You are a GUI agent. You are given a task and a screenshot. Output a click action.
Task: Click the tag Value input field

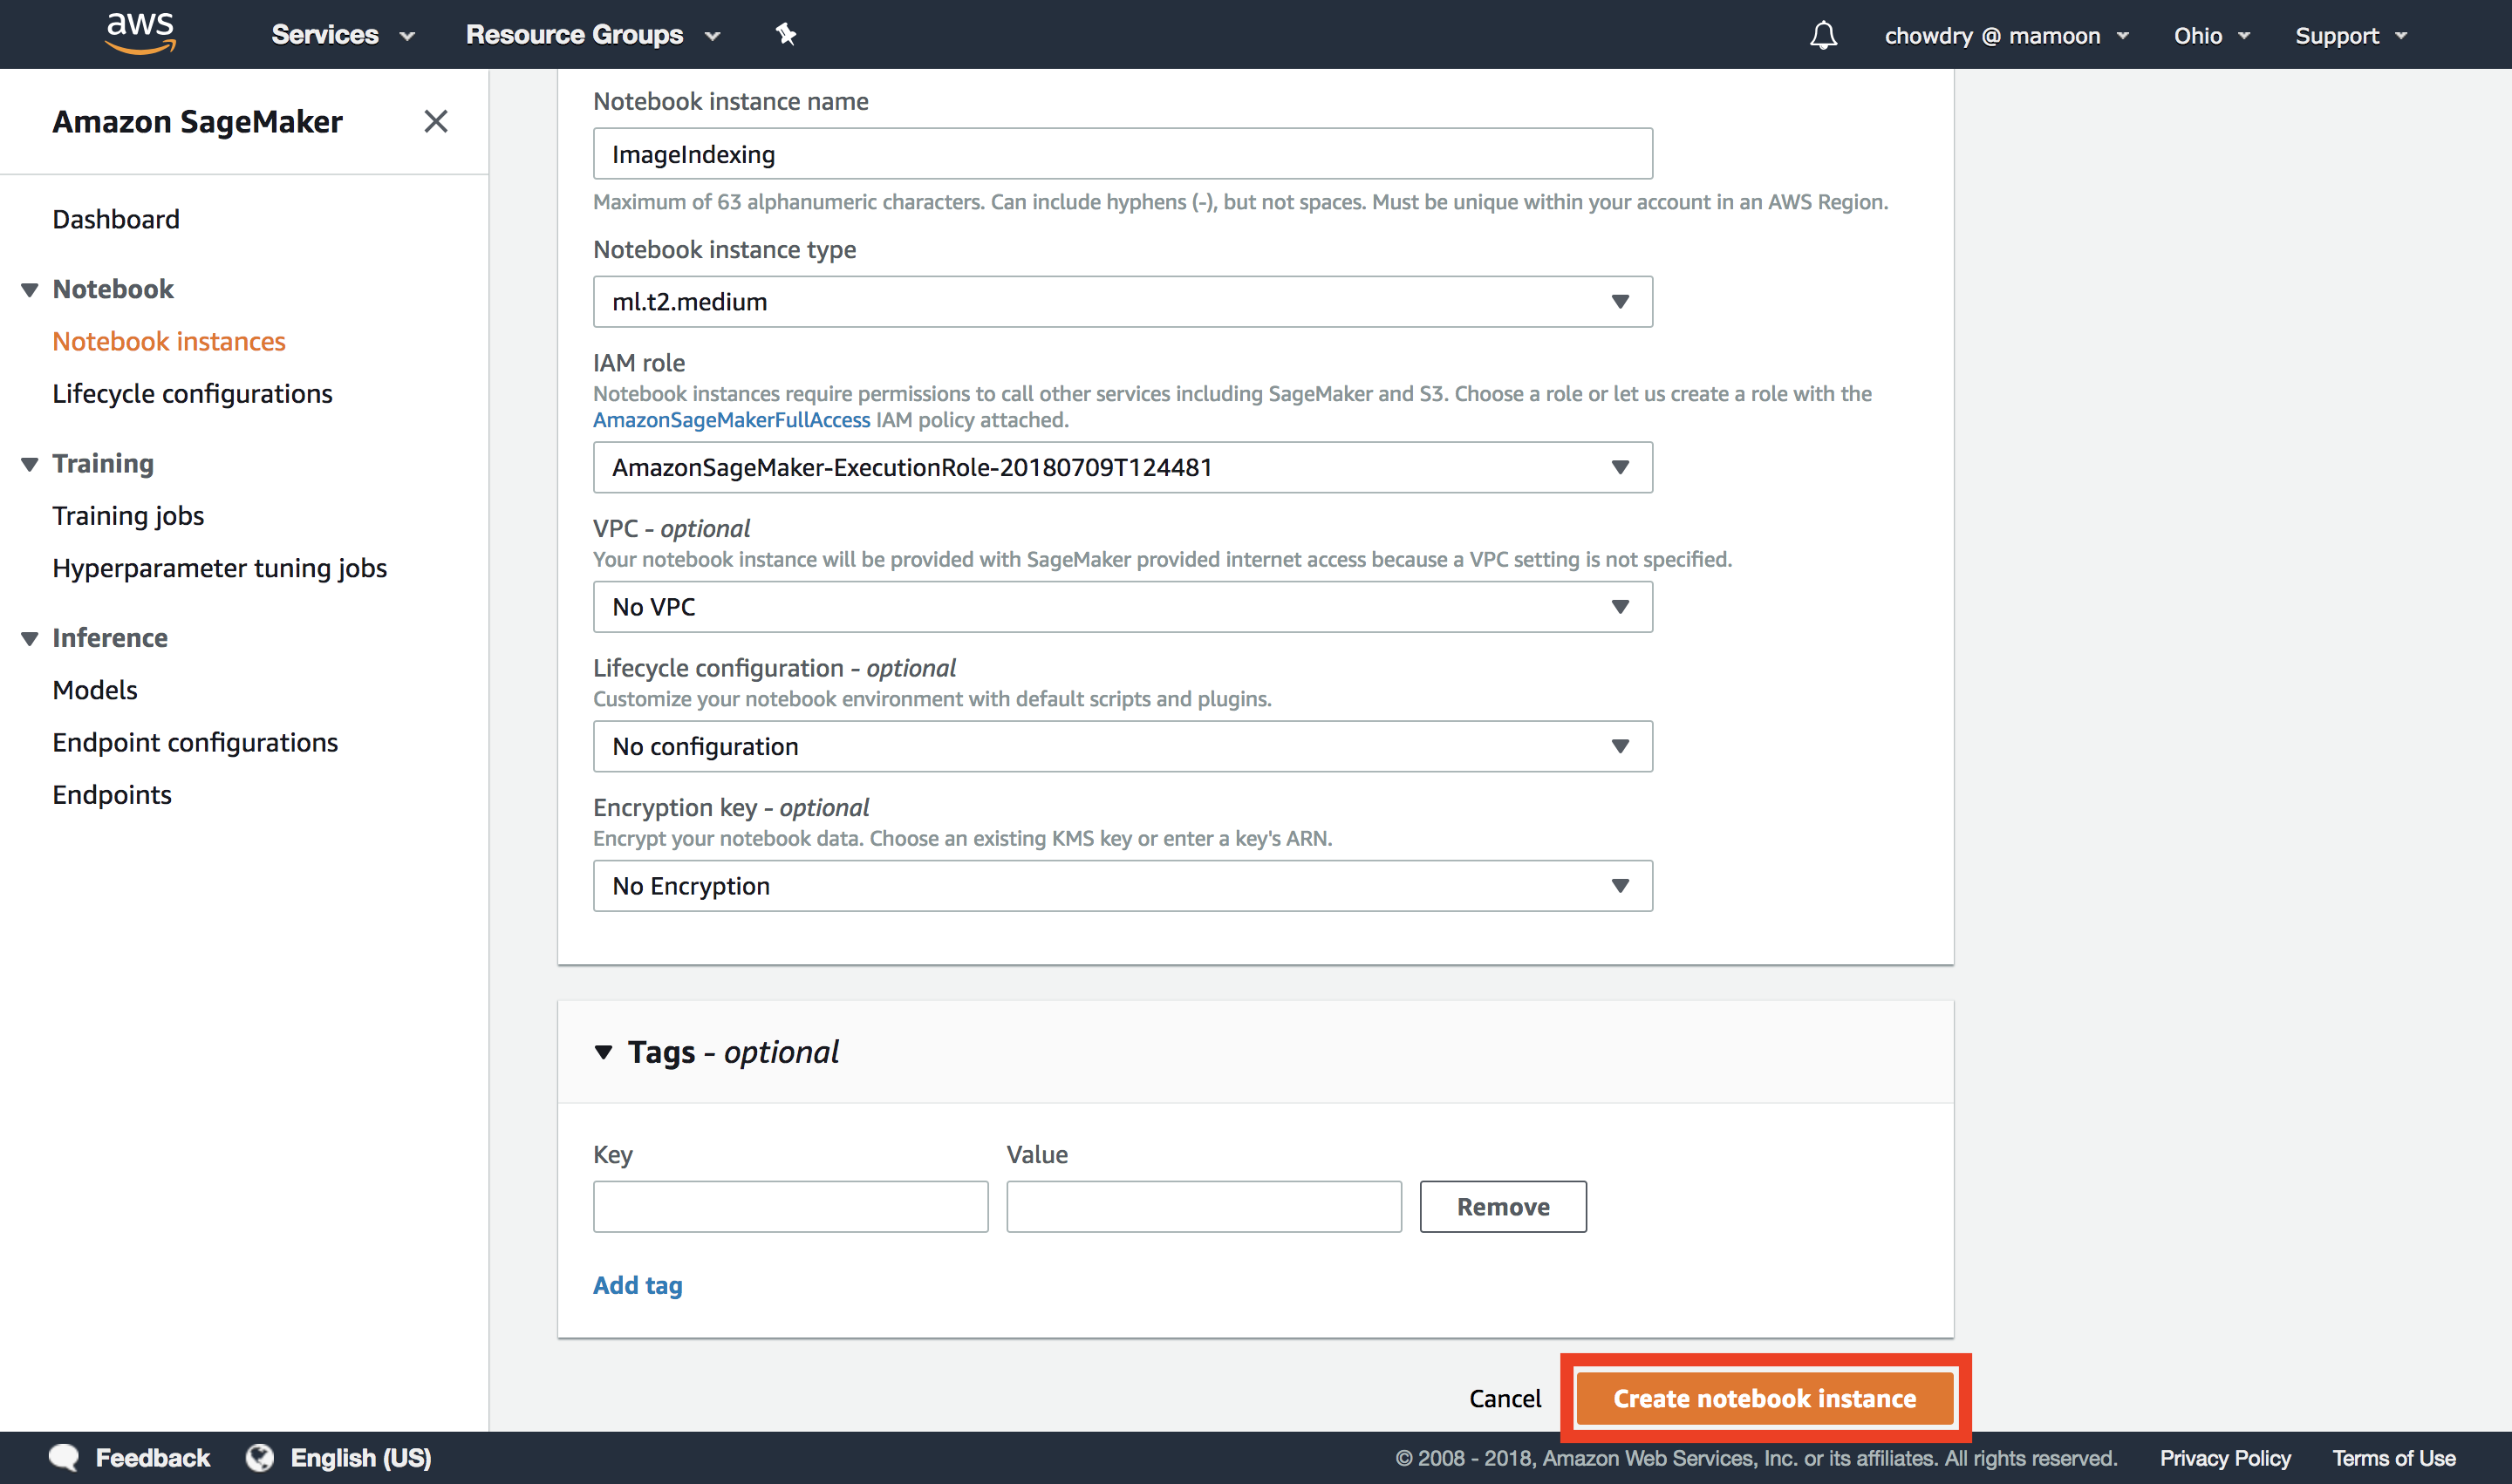1204,1207
